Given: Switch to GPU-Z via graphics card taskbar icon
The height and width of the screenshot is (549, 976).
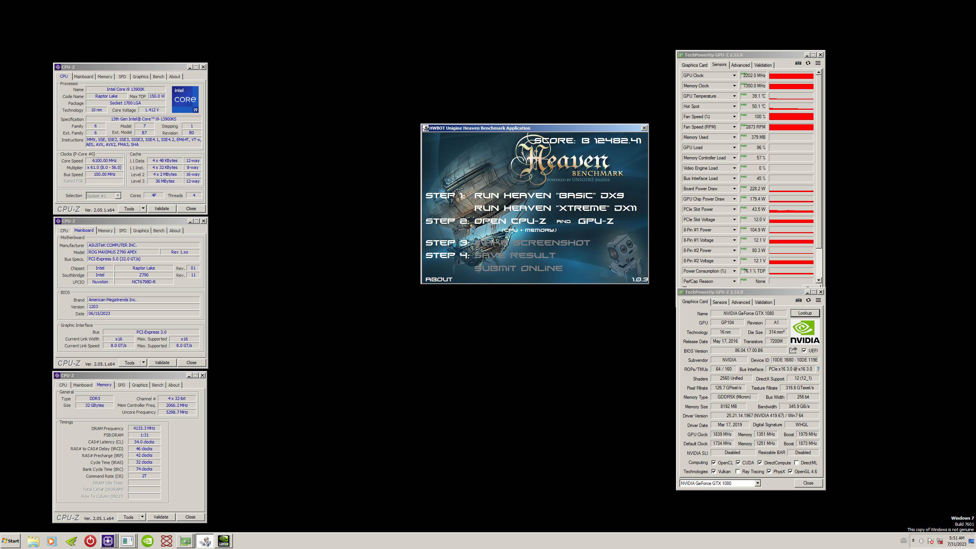Looking at the screenshot, I should click(x=185, y=541).
